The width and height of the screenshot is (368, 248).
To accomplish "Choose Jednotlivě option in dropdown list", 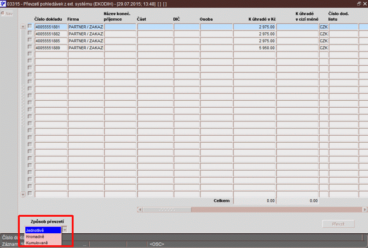I will pos(43,230).
